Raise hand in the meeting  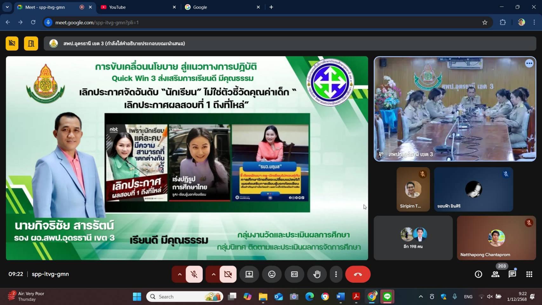pyautogui.click(x=317, y=274)
